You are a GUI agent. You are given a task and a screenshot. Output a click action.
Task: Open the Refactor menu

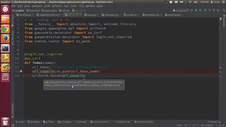click(57, 6)
